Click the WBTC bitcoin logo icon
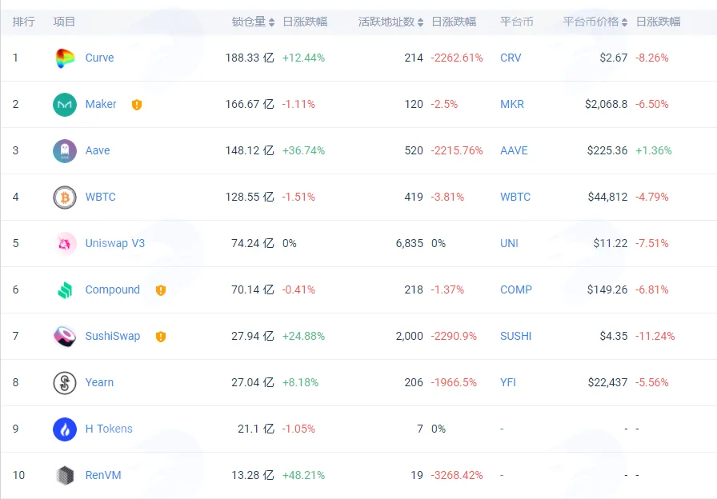Screen dimensions: 717x499 pyautogui.click(x=65, y=198)
